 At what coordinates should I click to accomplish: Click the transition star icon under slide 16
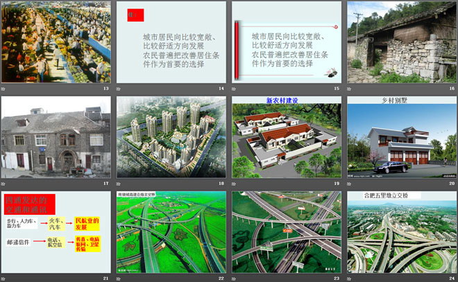tap(349, 89)
